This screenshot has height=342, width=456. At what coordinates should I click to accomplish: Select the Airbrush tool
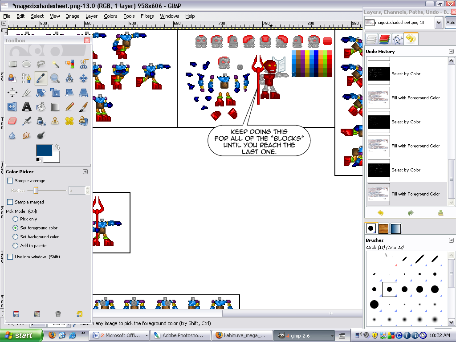pos(26,121)
